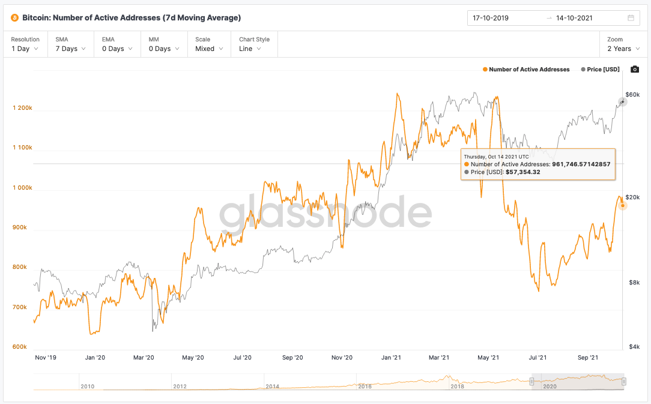651x404 pixels.
Task: Click the price crosshair marker at chart end
Action: coord(623,102)
